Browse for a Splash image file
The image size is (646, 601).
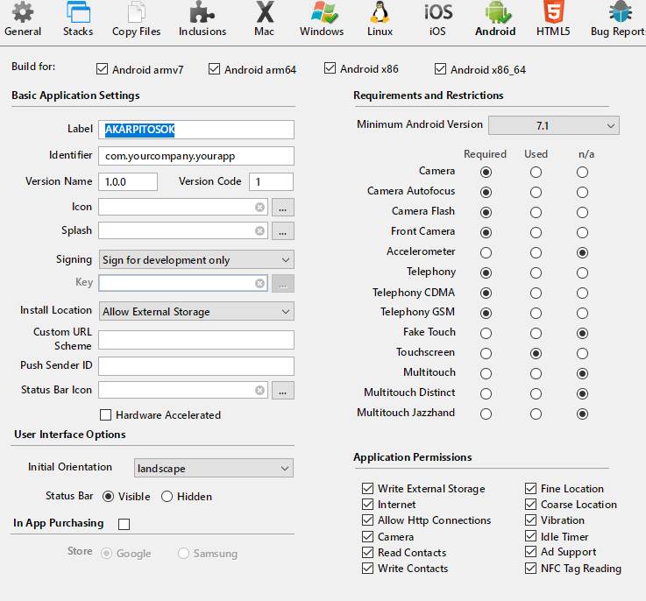(x=283, y=231)
